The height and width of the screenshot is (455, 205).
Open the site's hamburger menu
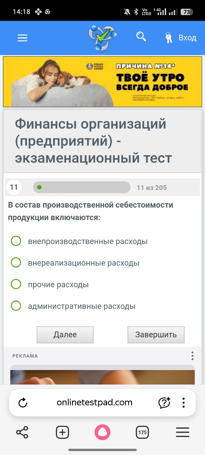pyautogui.click(x=22, y=38)
